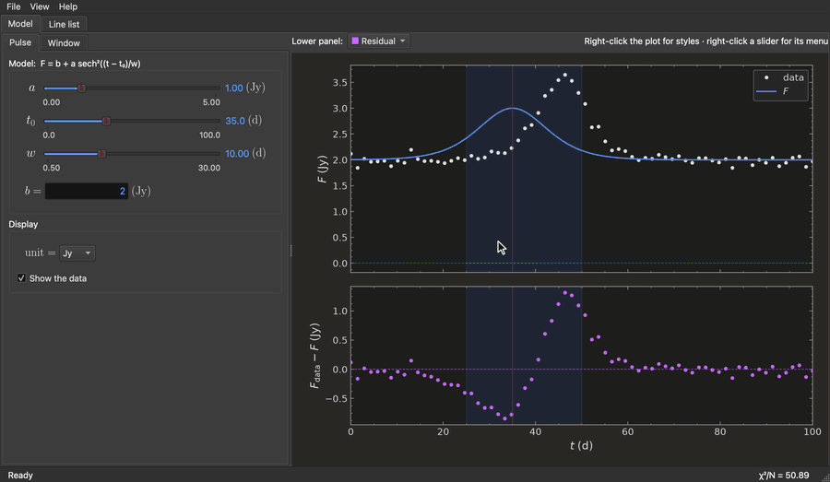Screen dimensions: 830x482
Task: Click the χ²/N = 50.89 status readout
Action: click(783, 476)
